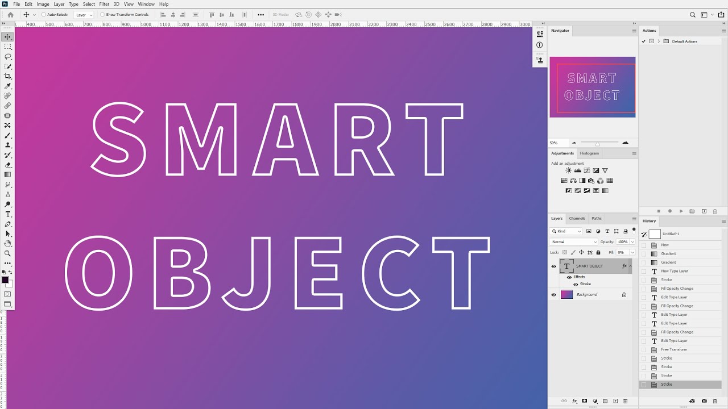Open the File menu
Image resolution: width=728 pixels, height=409 pixels.
16,4
